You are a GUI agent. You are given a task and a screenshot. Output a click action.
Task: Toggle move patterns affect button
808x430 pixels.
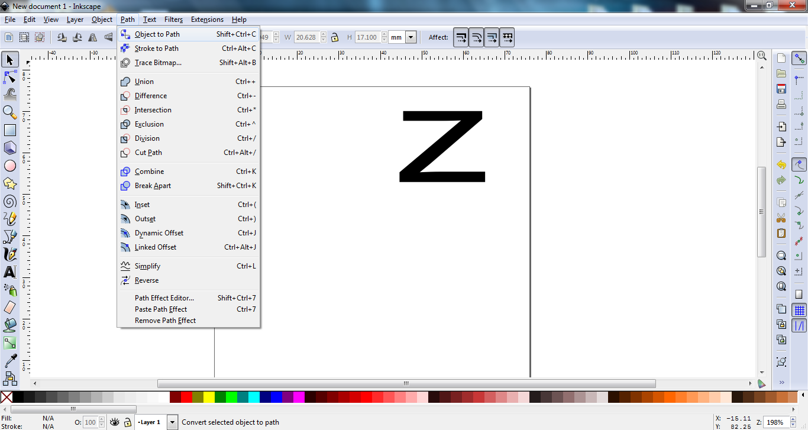tap(507, 37)
